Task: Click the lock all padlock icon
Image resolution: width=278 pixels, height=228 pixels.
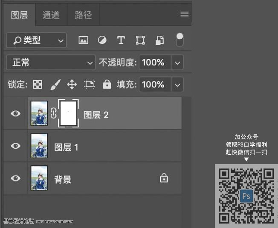Action: click(x=107, y=84)
